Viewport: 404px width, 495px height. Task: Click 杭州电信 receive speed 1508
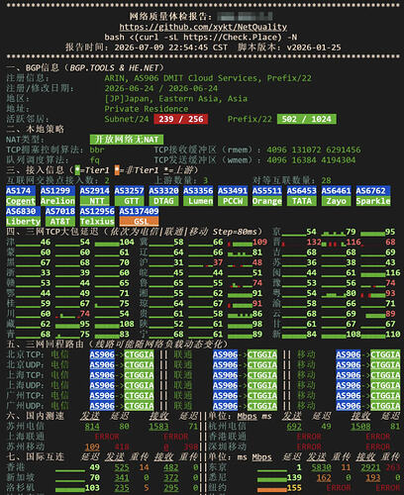[x=360, y=426]
